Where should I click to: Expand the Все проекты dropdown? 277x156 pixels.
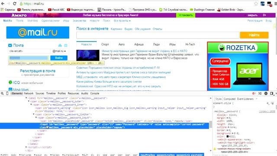pos(122,21)
